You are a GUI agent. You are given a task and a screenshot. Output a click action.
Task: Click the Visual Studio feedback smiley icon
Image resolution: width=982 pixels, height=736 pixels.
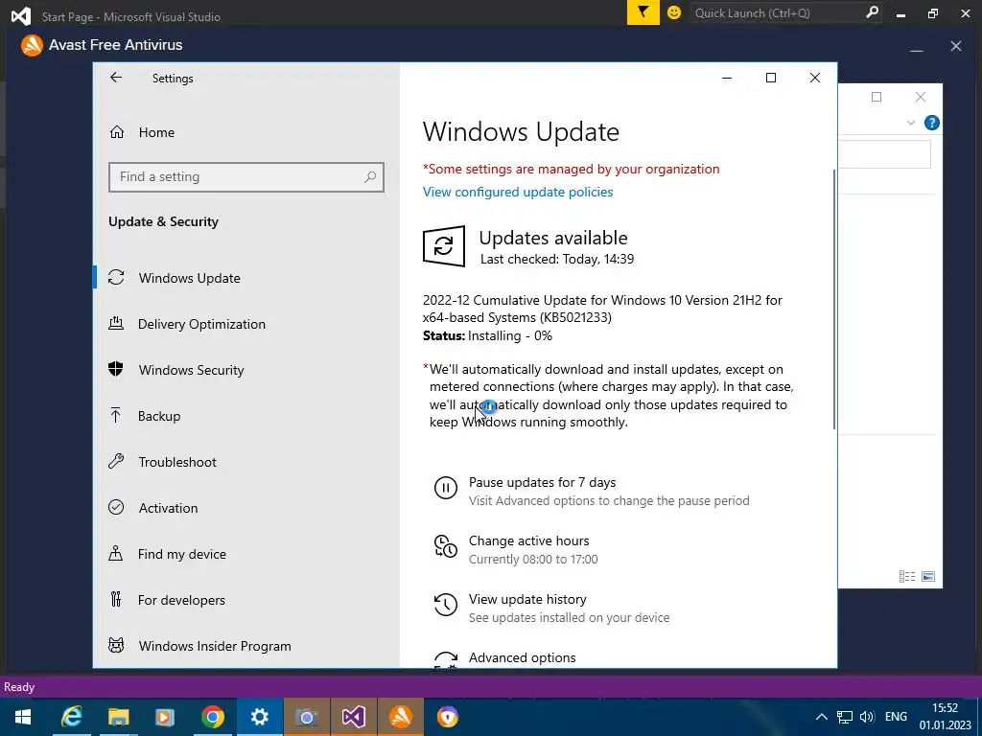pos(674,12)
